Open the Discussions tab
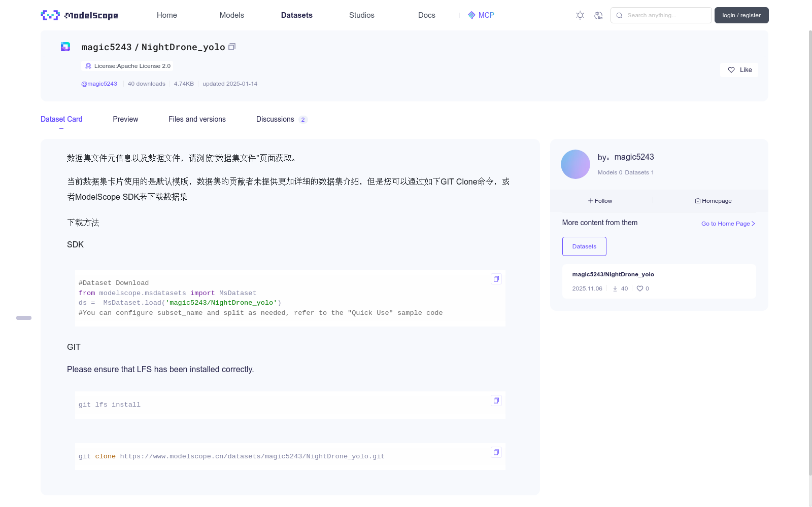 (282, 119)
